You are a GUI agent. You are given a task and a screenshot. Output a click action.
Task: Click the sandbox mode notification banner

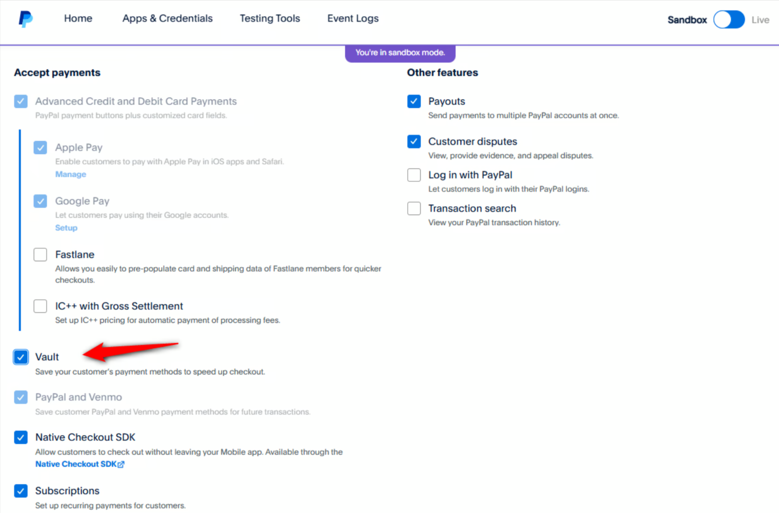400,52
